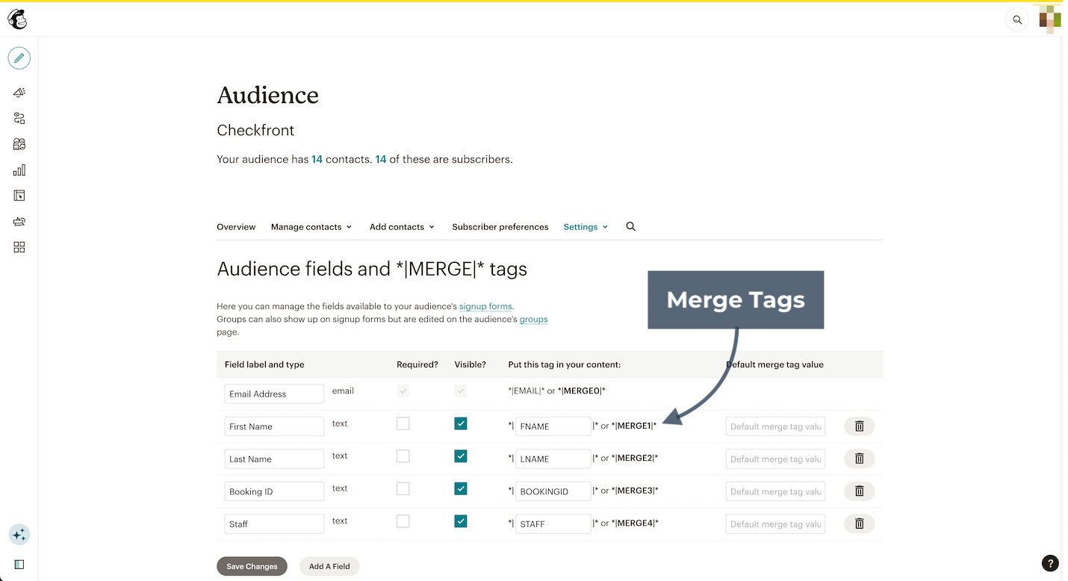Click the sparkle assistant icon in sidebar

click(19, 535)
